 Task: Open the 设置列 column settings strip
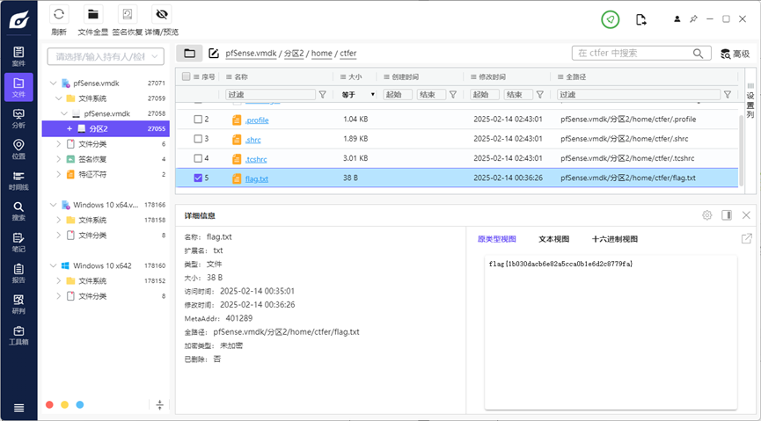tap(750, 101)
